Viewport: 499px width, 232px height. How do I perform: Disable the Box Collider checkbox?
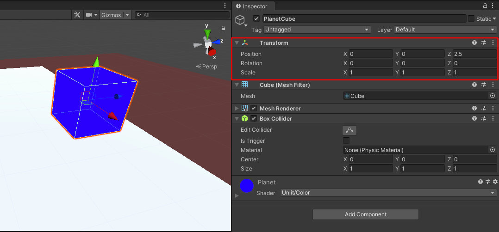click(x=254, y=119)
